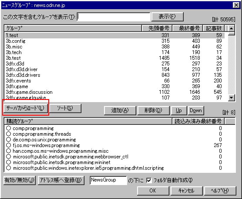The height and width of the screenshot is (199, 242).
Task: Click the 表示(F) display button
Action: point(168,17)
